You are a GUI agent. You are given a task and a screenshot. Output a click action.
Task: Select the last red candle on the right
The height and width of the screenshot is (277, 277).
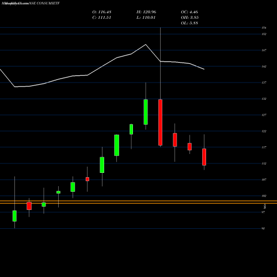(x=204, y=157)
